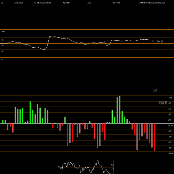Click the RSI line peak near 85
The width and height of the screenshot is (174, 174).
pos(50,36)
